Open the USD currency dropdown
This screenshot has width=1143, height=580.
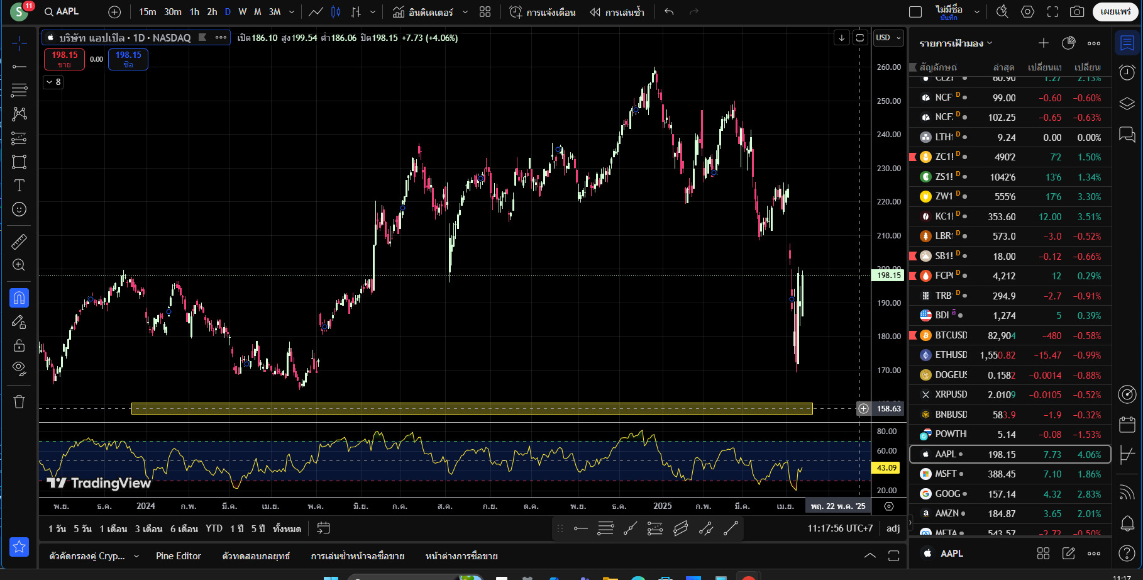(888, 38)
